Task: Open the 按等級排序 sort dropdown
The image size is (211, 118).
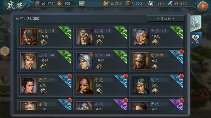Action: tap(166, 19)
